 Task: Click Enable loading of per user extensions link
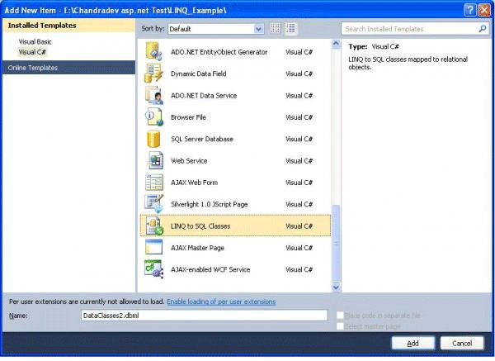[221, 302]
